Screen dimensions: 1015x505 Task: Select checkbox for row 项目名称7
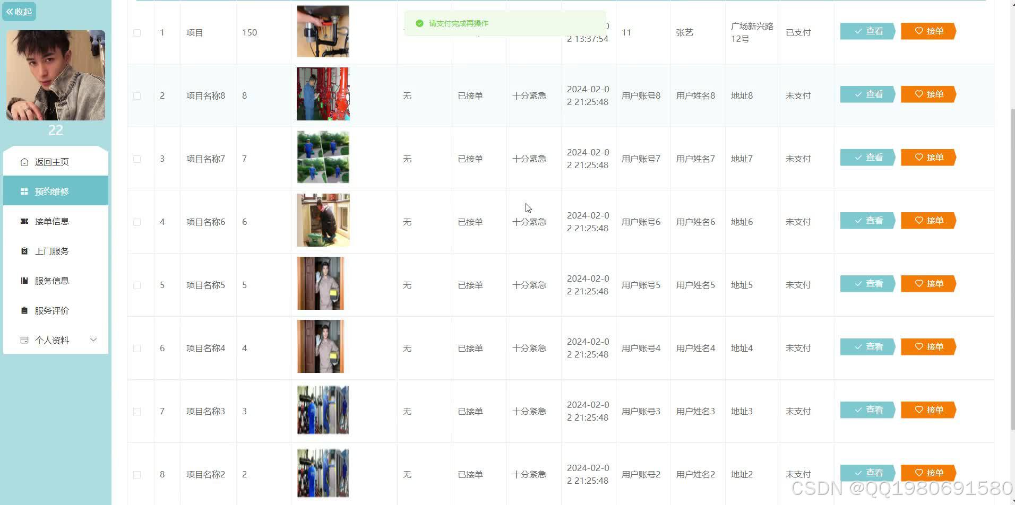point(137,159)
